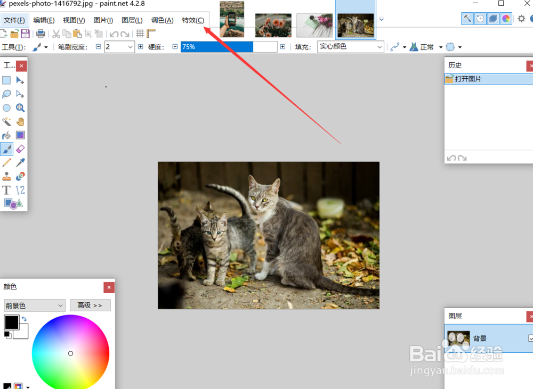Screen dimensions: 533x389
Task: Click the Cut scissors icon
Action: (56, 34)
